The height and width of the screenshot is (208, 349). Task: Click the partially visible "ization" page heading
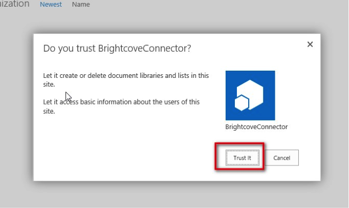(15, 4)
